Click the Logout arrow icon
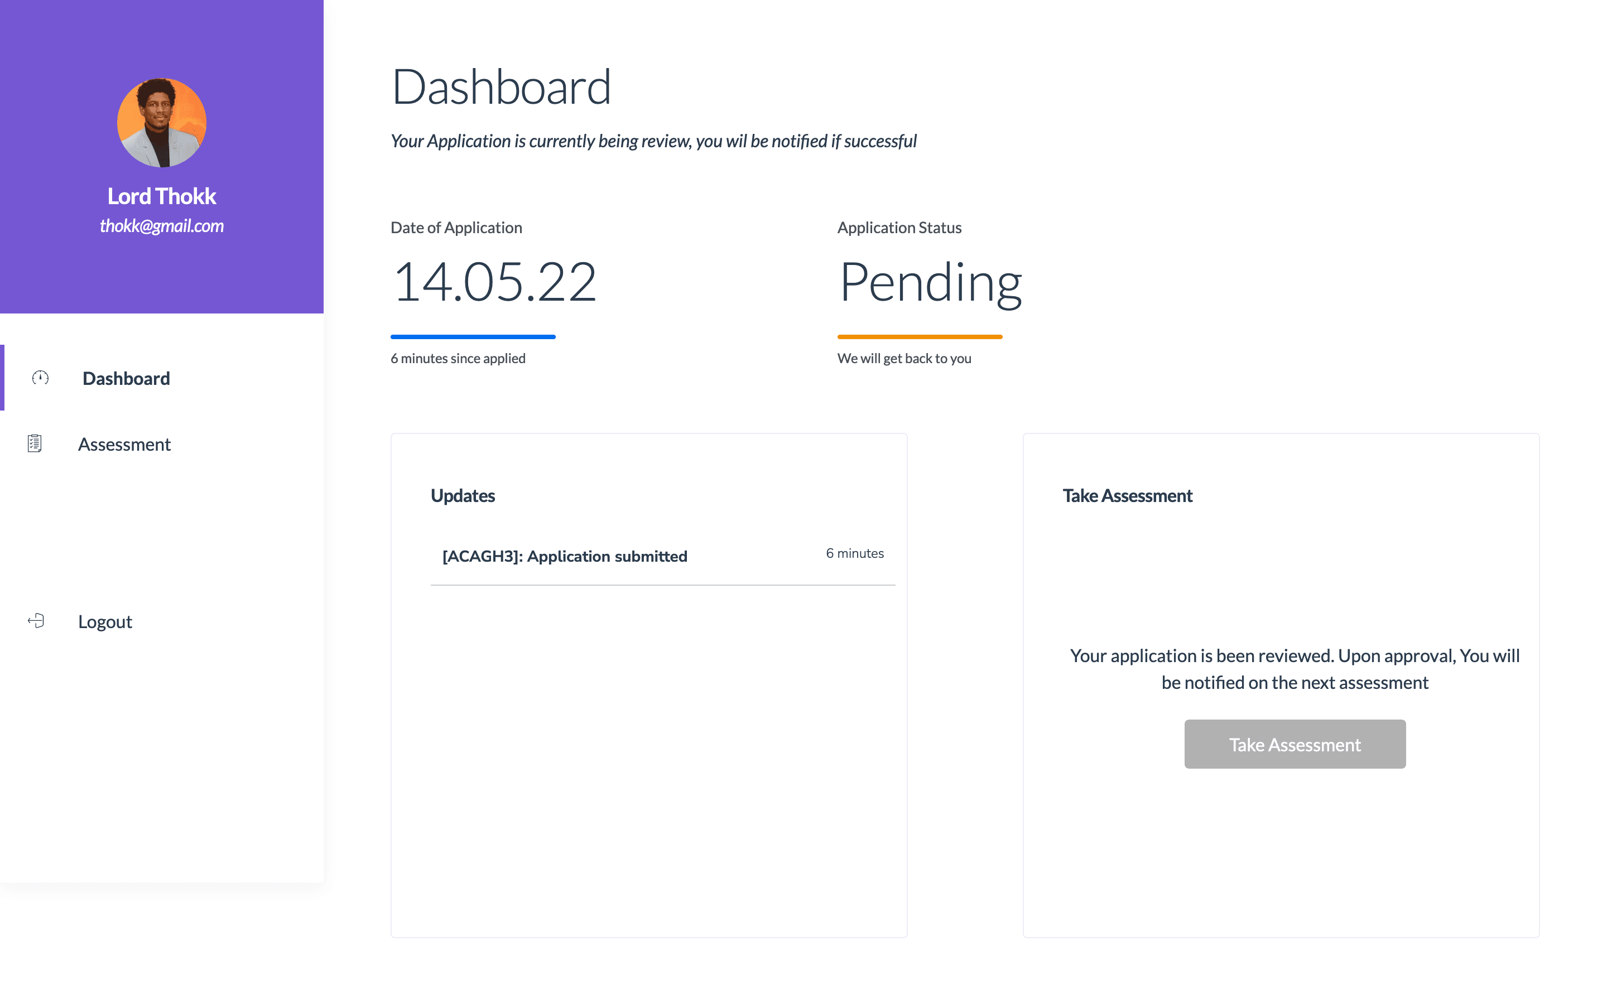This screenshot has width=1607, height=994. click(x=36, y=621)
